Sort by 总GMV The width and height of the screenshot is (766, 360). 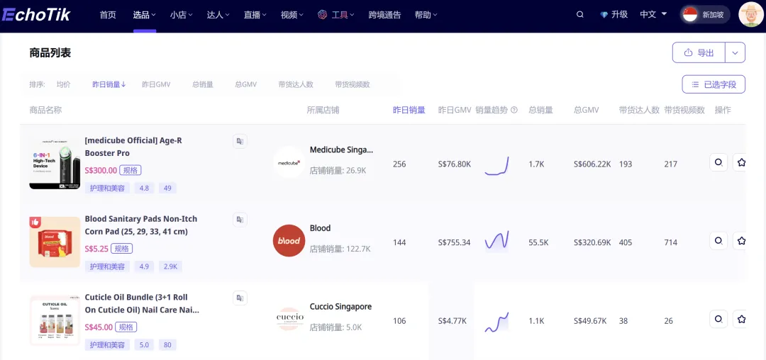(245, 84)
